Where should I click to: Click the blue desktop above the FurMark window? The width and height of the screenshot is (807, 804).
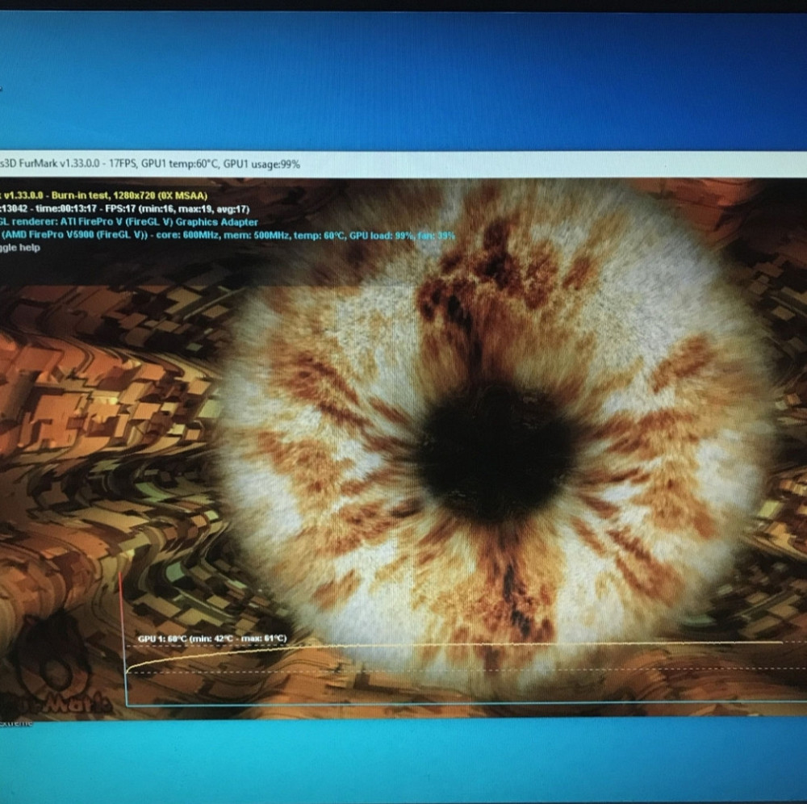[403, 81]
